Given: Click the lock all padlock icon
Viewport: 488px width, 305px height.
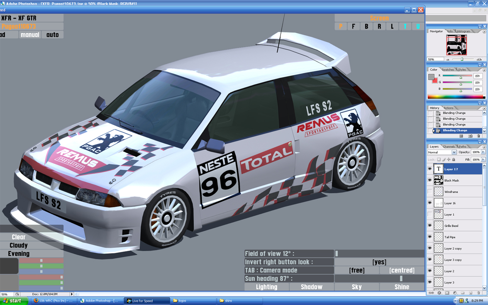Looking at the screenshot, I should (454, 159).
